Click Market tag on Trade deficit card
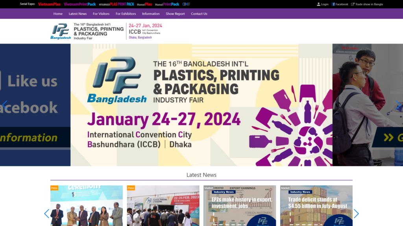This screenshot has height=226, width=403. [x=285, y=188]
